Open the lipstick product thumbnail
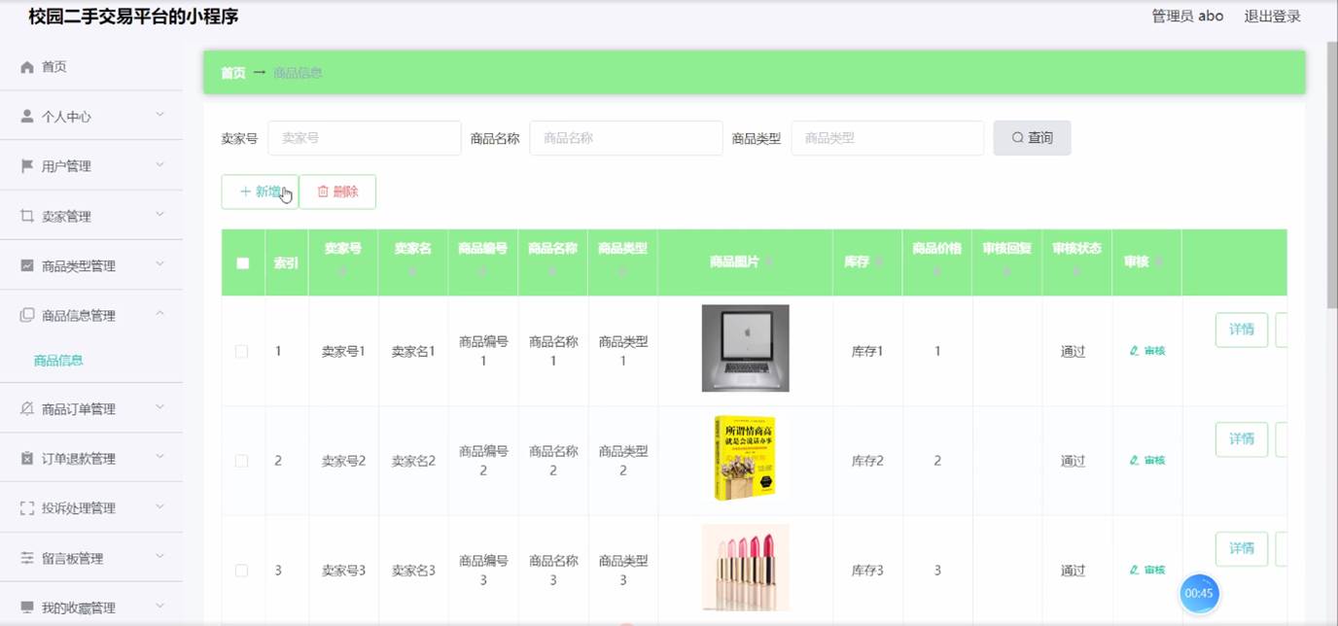Image resolution: width=1338 pixels, height=626 pixels. (745, 568)
